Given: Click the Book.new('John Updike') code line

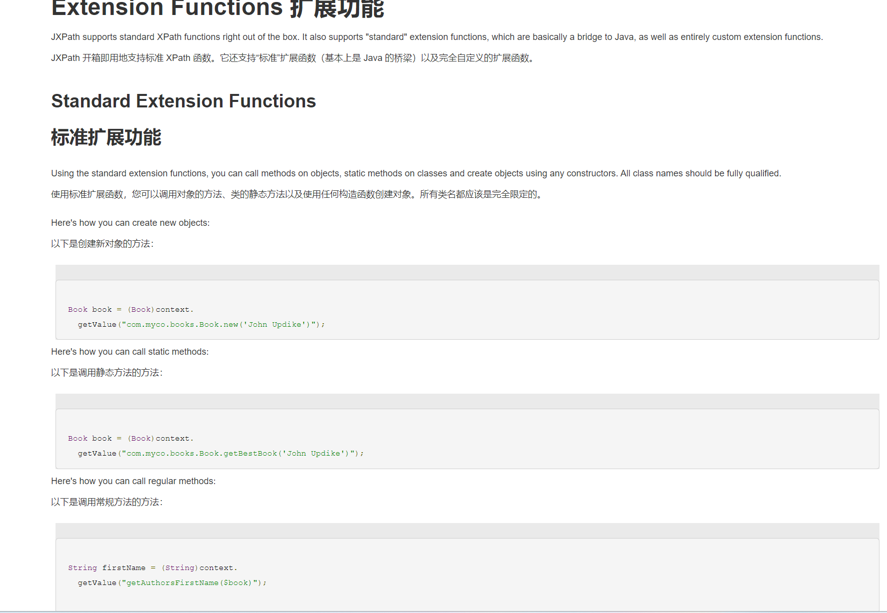Looking at the screenshot, I should point(201,325).
